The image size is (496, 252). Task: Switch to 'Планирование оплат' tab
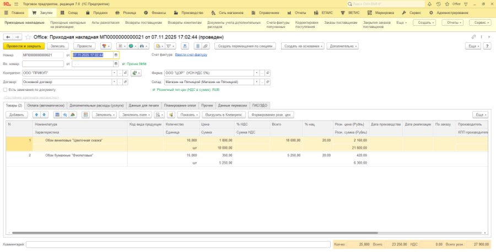180,106
